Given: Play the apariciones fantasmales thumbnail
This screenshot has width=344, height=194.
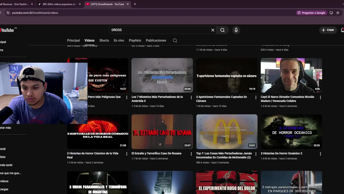Looking at the screenshot, I should click(x=227, y=75).
